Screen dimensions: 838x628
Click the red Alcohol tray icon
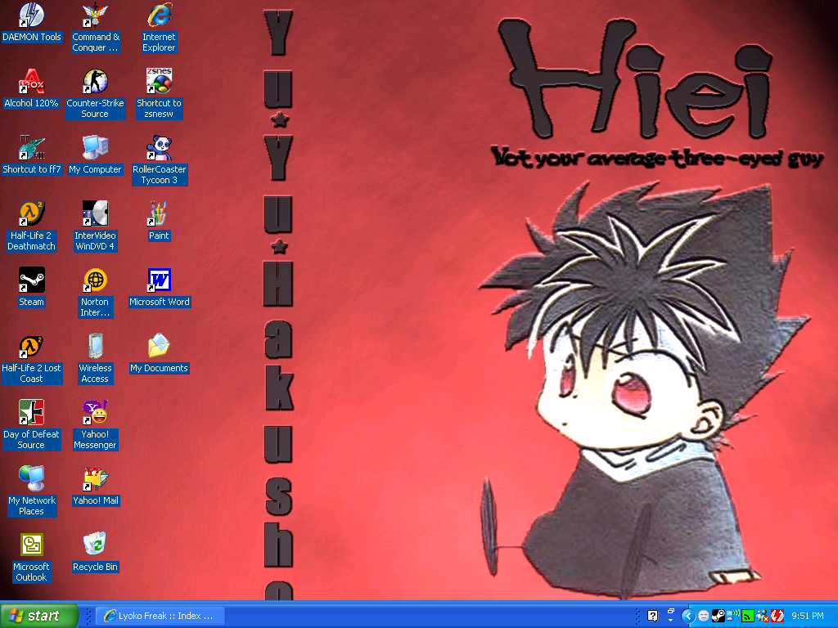point(777,616)
